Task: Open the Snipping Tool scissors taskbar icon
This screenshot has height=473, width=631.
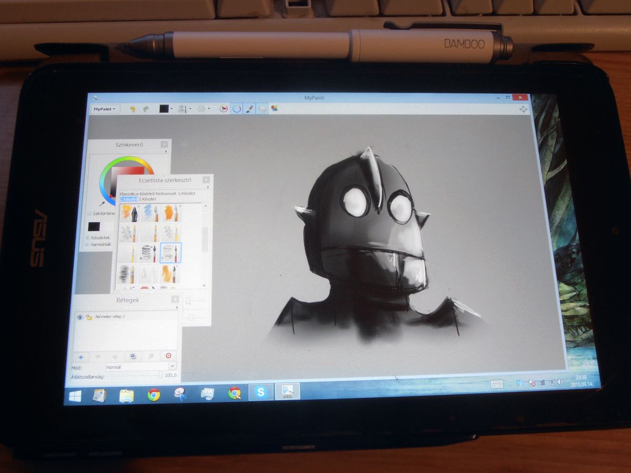Action: coord(180,394)
